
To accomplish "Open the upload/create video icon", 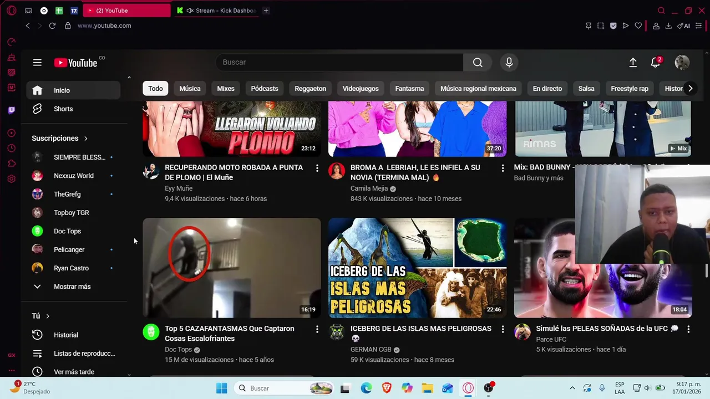I will (633, 63).
